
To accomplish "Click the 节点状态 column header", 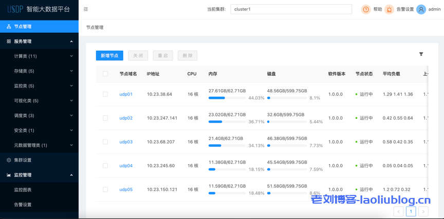I will click(364, 74).
